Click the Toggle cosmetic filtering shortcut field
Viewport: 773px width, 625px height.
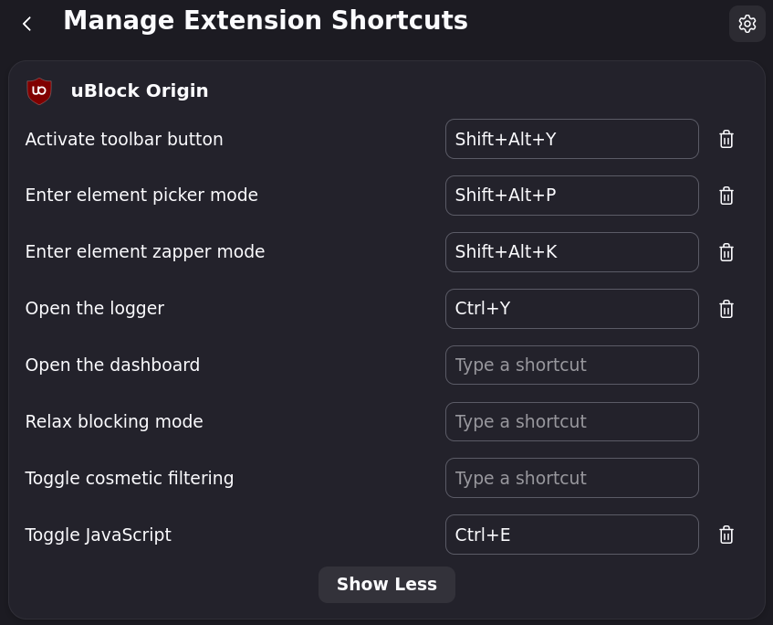coord(572,478)
